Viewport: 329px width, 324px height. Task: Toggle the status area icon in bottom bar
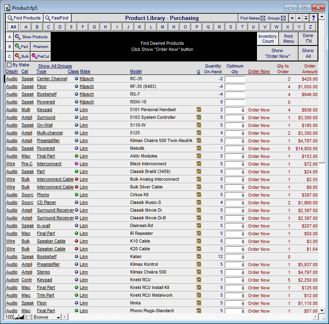[28, 317]
